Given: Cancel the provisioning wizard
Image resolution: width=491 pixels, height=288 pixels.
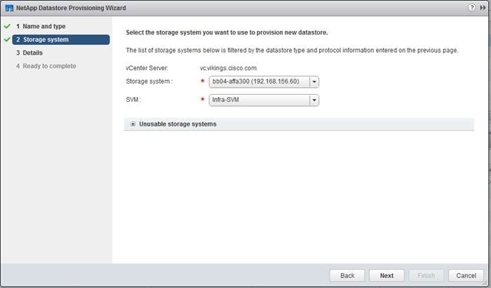Looking at the screenshot, I should (x=466, y=275).
